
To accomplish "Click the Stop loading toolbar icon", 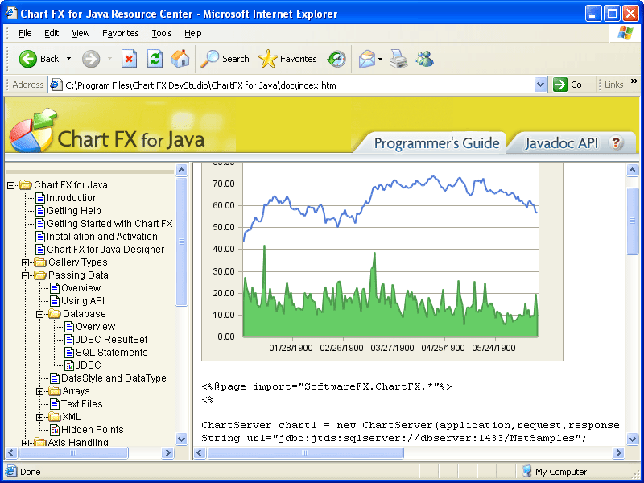I will pyautogui.click(x=129, y=59).
